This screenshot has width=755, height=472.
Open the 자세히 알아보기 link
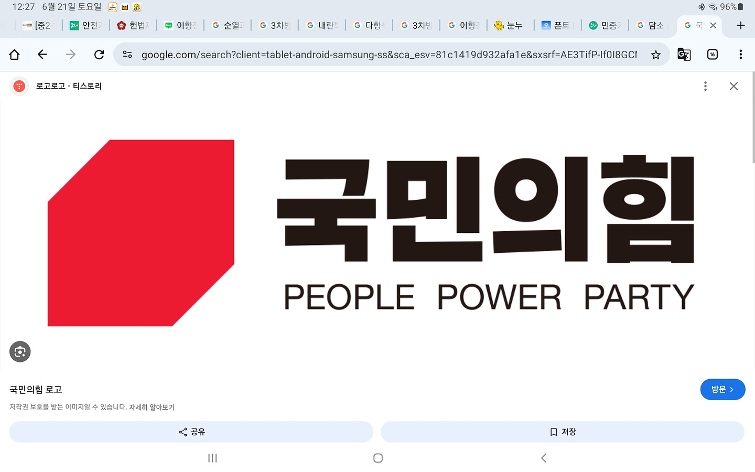(x=152, y=407)
